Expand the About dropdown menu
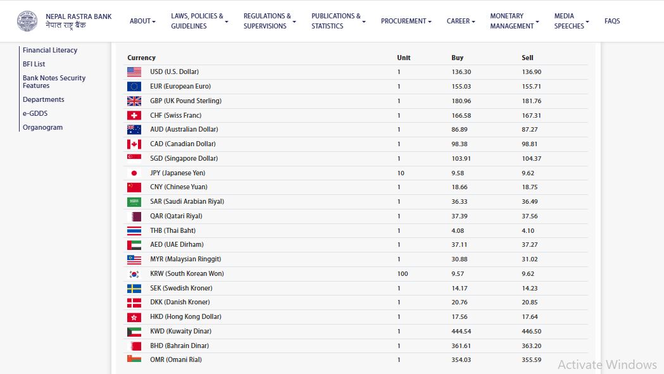 [x=142, y=21]
